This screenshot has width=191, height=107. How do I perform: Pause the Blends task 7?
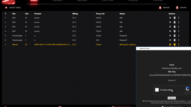(x=170, y=45)
